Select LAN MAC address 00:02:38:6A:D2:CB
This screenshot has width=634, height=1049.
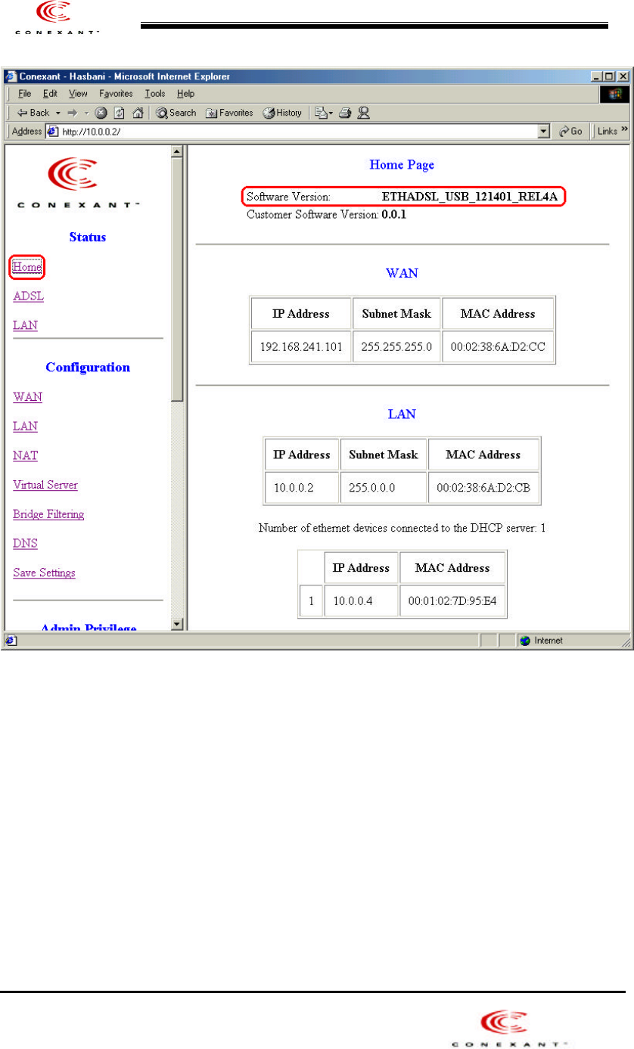click(x=483, y=488)
